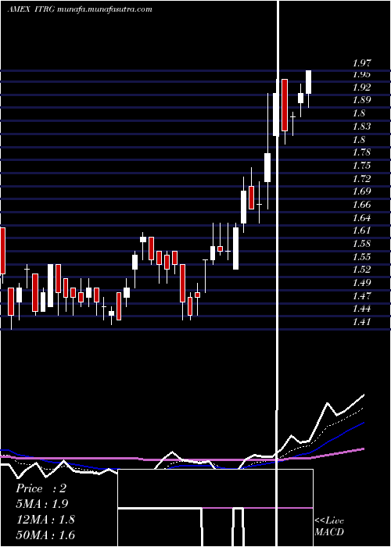Click the AMEX ITRG munafa.munafasutra.com title text
The image size is (391, 547).
click(80, 9)
